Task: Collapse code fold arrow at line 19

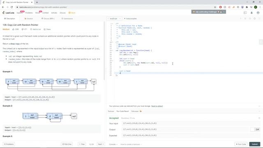Action: click(x=113, y=60)
